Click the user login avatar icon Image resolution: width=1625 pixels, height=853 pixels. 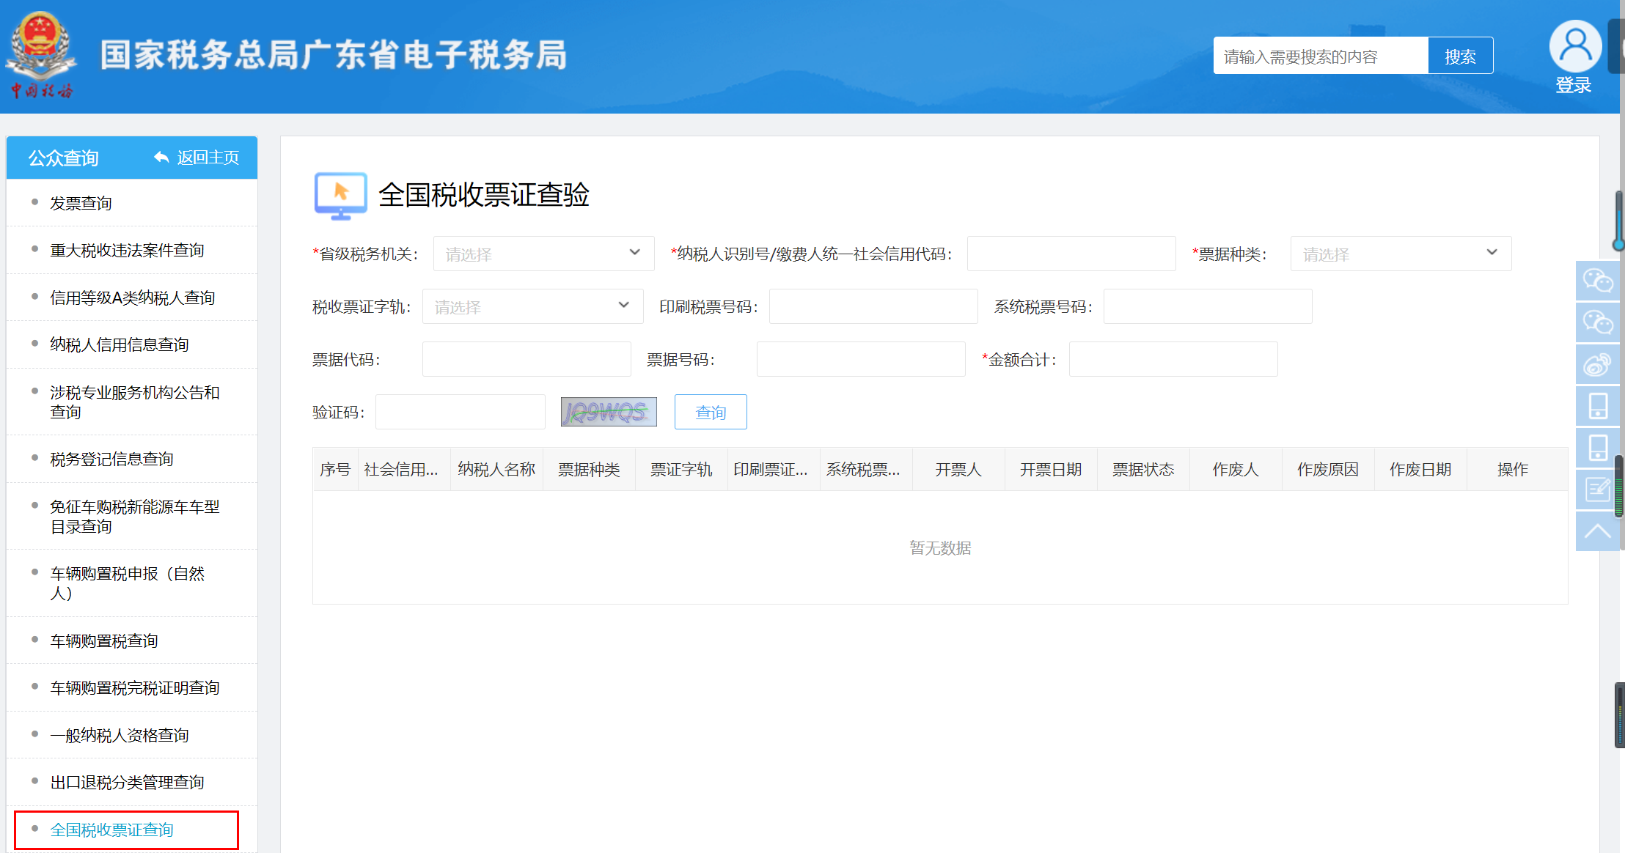pos(1574,46)
